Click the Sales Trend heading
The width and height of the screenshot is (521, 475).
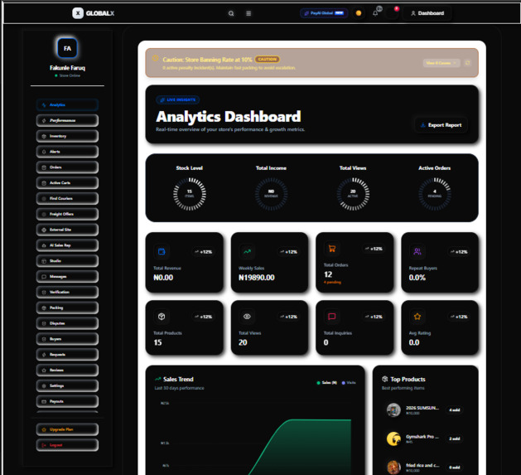[x=178, y=379]
